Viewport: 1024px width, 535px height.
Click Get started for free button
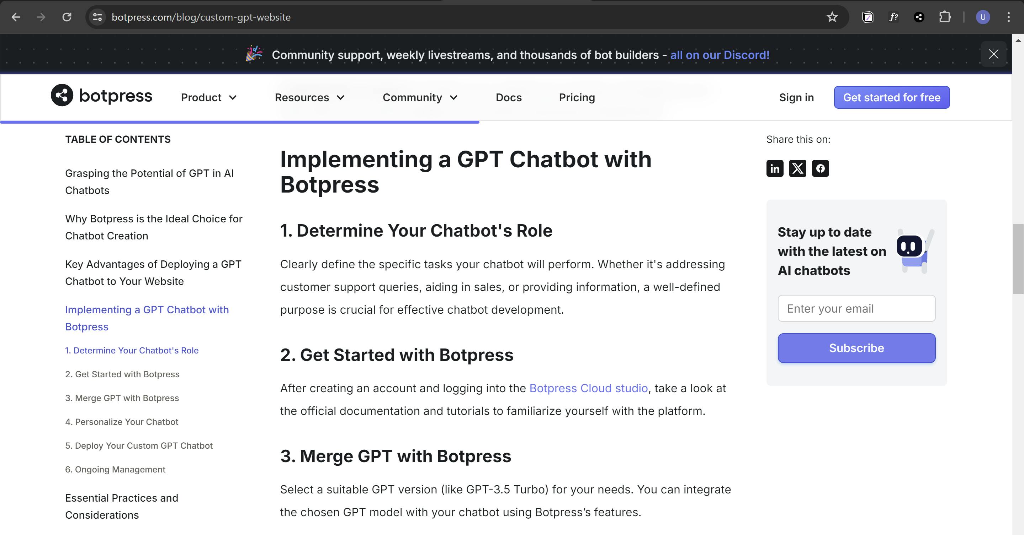click(x=891, y=98)
